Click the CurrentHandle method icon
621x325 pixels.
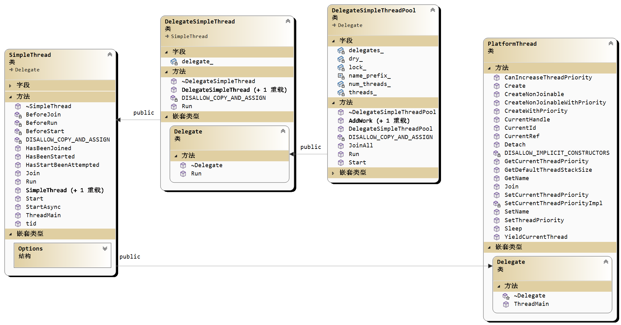tap(497, 120)
